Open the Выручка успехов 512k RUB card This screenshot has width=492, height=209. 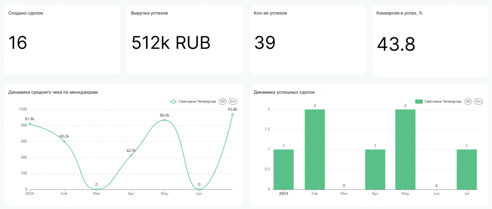[185, 40]
